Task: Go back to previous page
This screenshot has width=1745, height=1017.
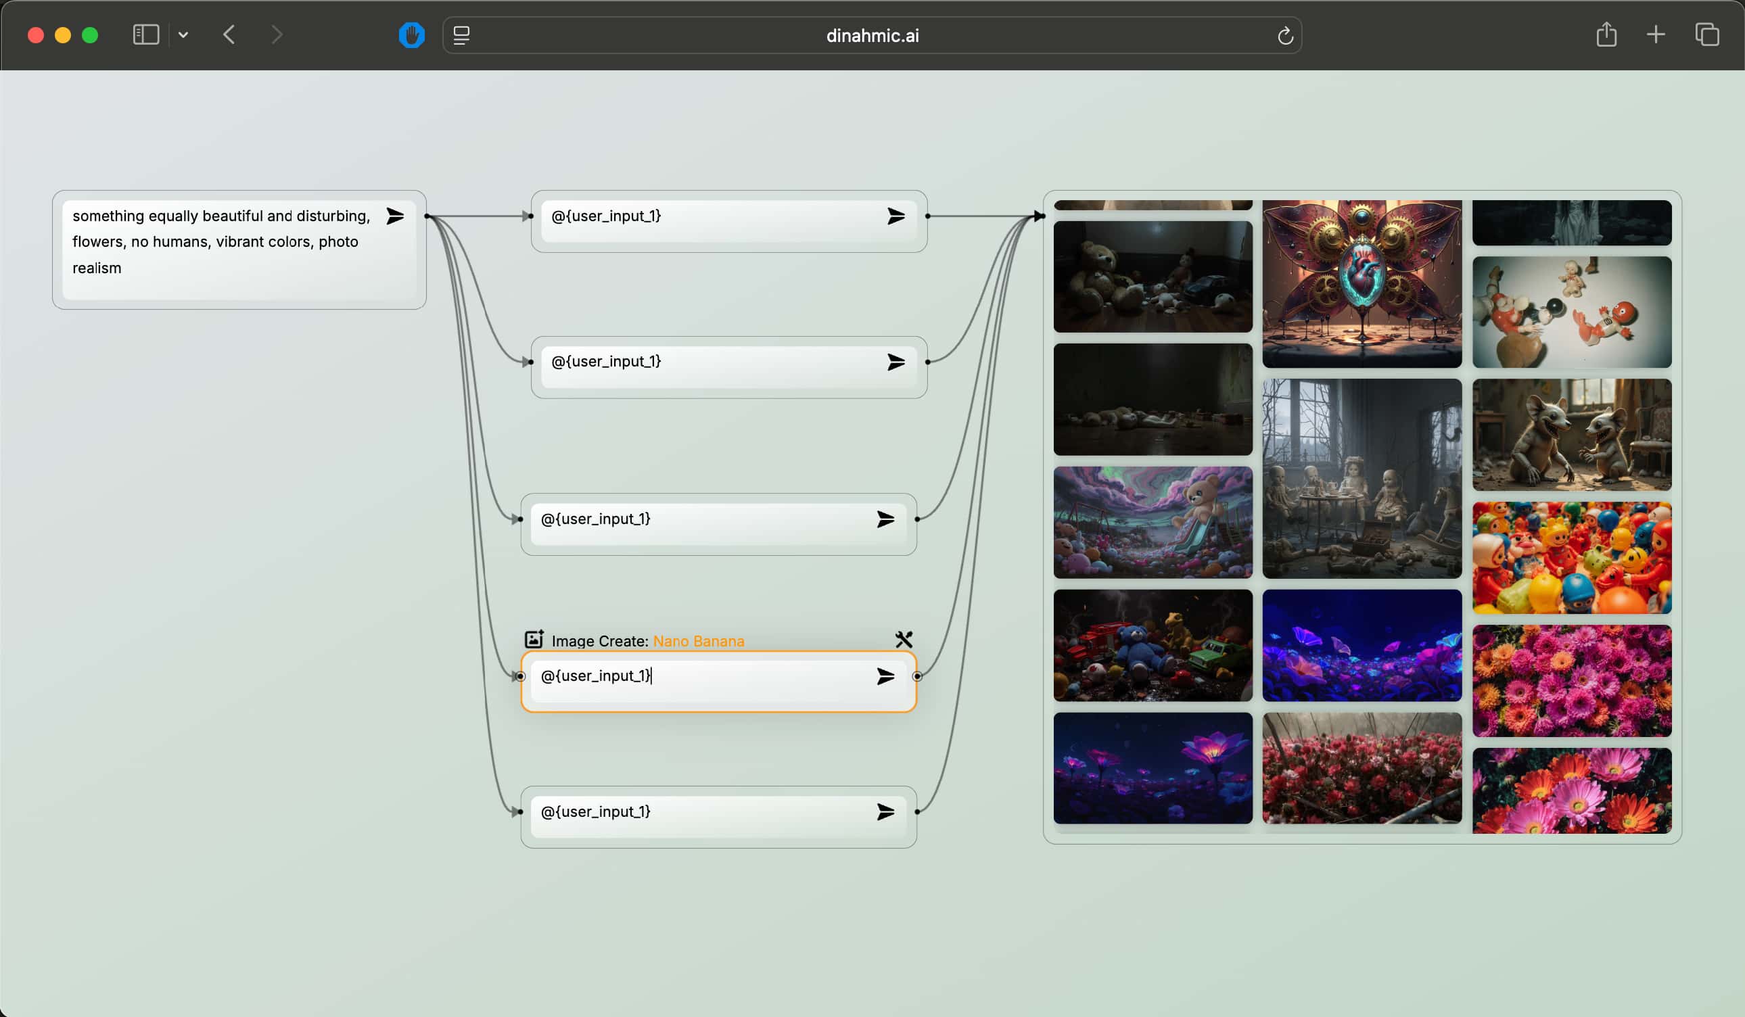Action: pyautogui.click(x=230, y=34)
